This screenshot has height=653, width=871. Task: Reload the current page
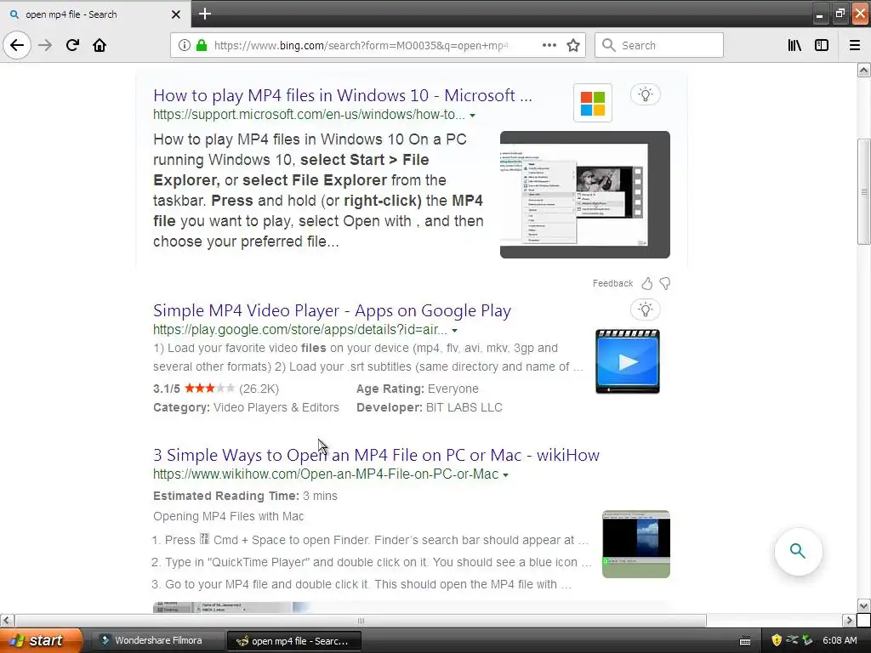tap(72, 45)
